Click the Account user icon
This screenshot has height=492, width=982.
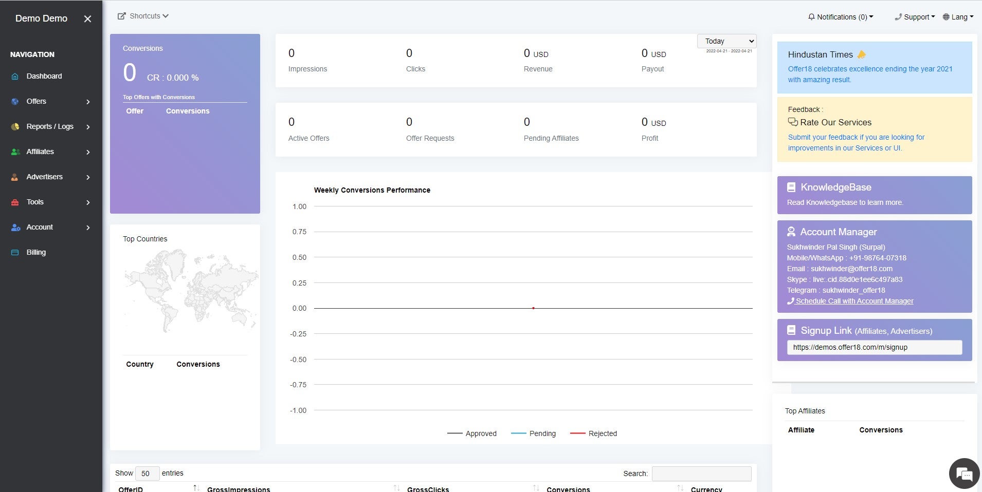click(x=15, y=228)
